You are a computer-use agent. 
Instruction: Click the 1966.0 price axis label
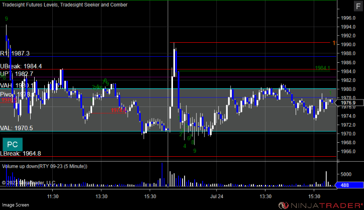coord(348,152)
